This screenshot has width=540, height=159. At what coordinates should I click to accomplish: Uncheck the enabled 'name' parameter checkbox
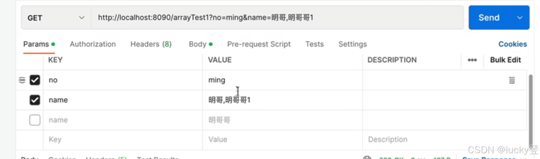(35, 100)
